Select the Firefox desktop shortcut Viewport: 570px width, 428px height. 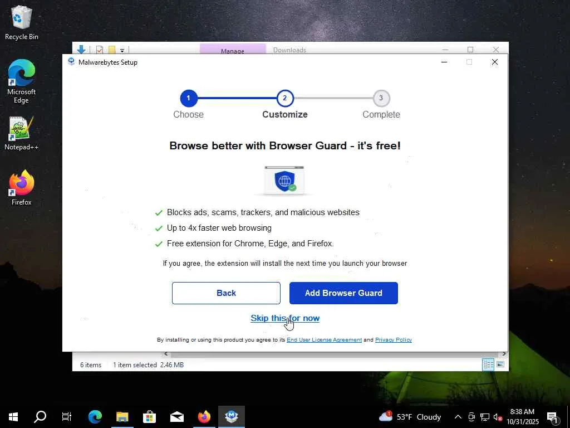(x=22, y=188)
